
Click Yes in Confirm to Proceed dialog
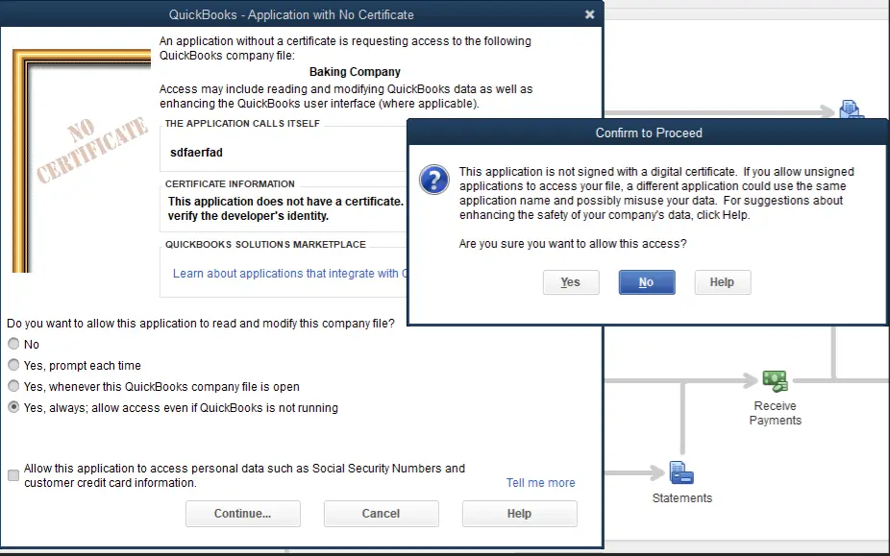pos(571,282)
